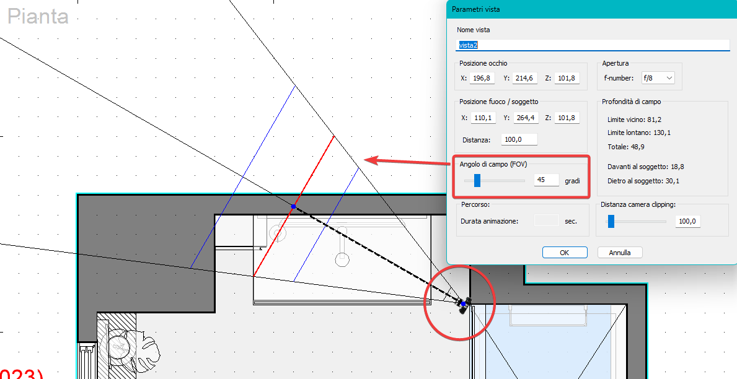Expand the f-number selection chevron
Viewport: 737px width, 379px height.
tap(670, 77)
